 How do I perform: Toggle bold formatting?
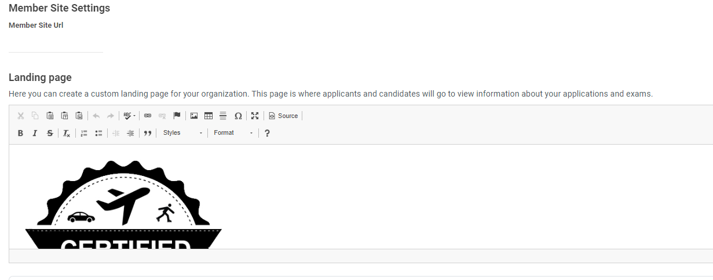tap(20, 133)
